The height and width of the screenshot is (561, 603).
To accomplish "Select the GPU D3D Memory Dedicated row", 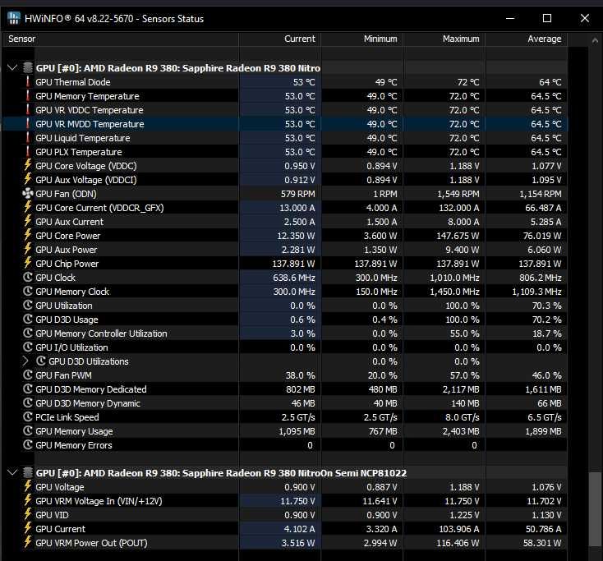I will [285, 389].
